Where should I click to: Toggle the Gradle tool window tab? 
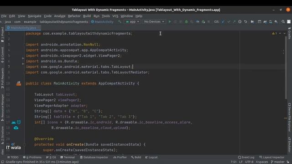tap(289, 33)
